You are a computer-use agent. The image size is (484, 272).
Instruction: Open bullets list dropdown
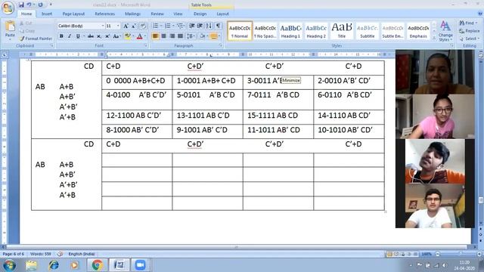tap(161, 26)
